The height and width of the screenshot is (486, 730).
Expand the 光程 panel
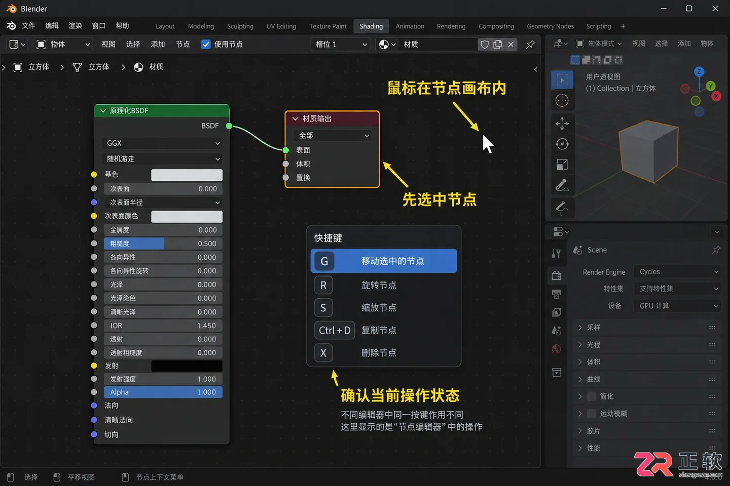(x=647, y=345)
